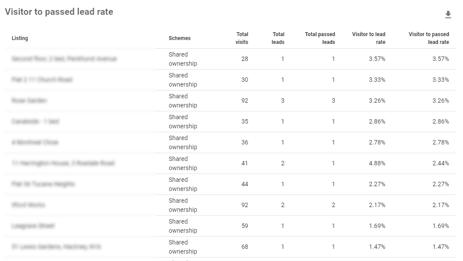Screen dimensions: 463x261
Task: Click the Visitor to passed lead rate title
Action: tap(59, 12)
